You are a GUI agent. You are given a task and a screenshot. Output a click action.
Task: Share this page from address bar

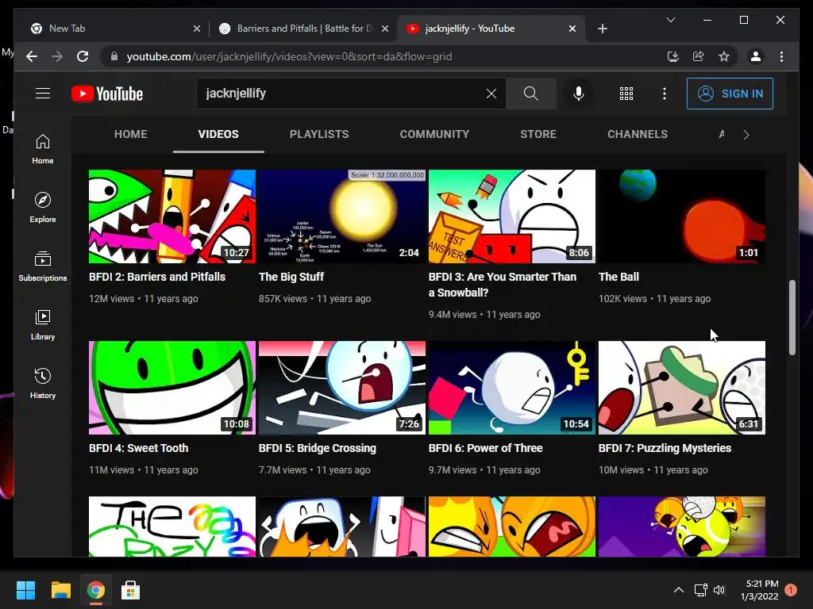tap(699, 56)
